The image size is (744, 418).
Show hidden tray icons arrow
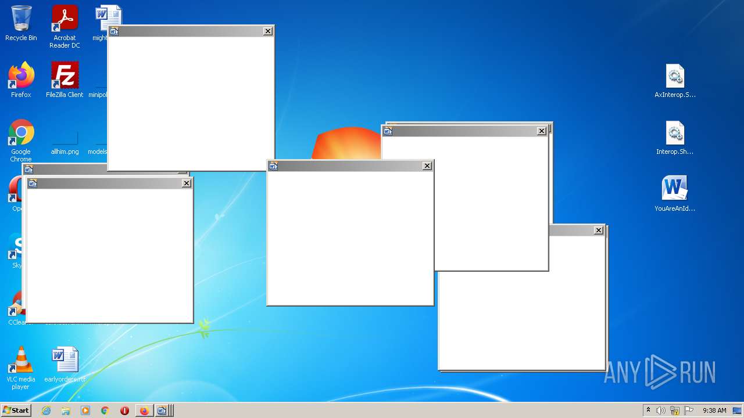click(x=648, y=410)
